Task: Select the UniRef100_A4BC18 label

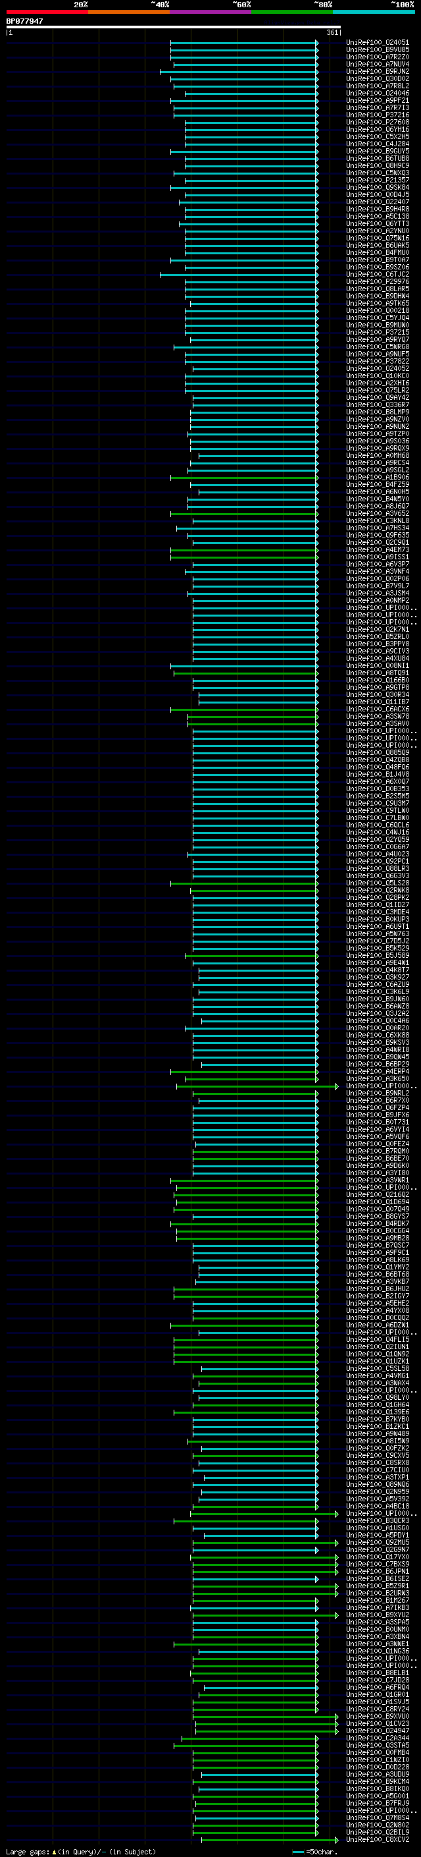Action: pyautogui.click(x=378, y=1506)
